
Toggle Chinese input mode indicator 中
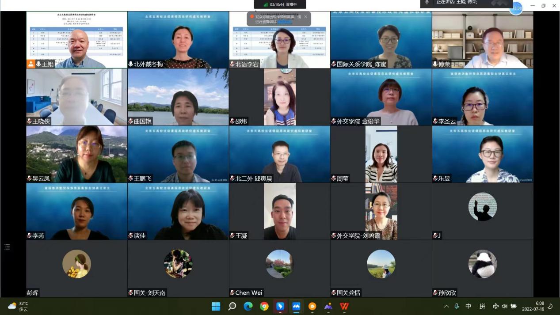[x=468, y=306]
